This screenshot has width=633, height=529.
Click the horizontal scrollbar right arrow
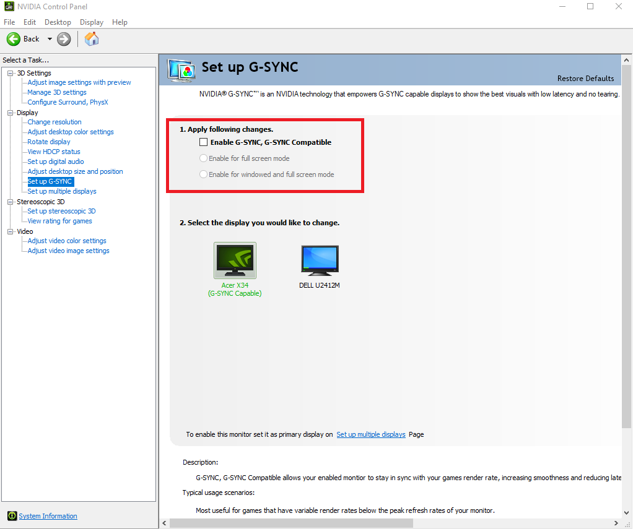pos(616,523)
